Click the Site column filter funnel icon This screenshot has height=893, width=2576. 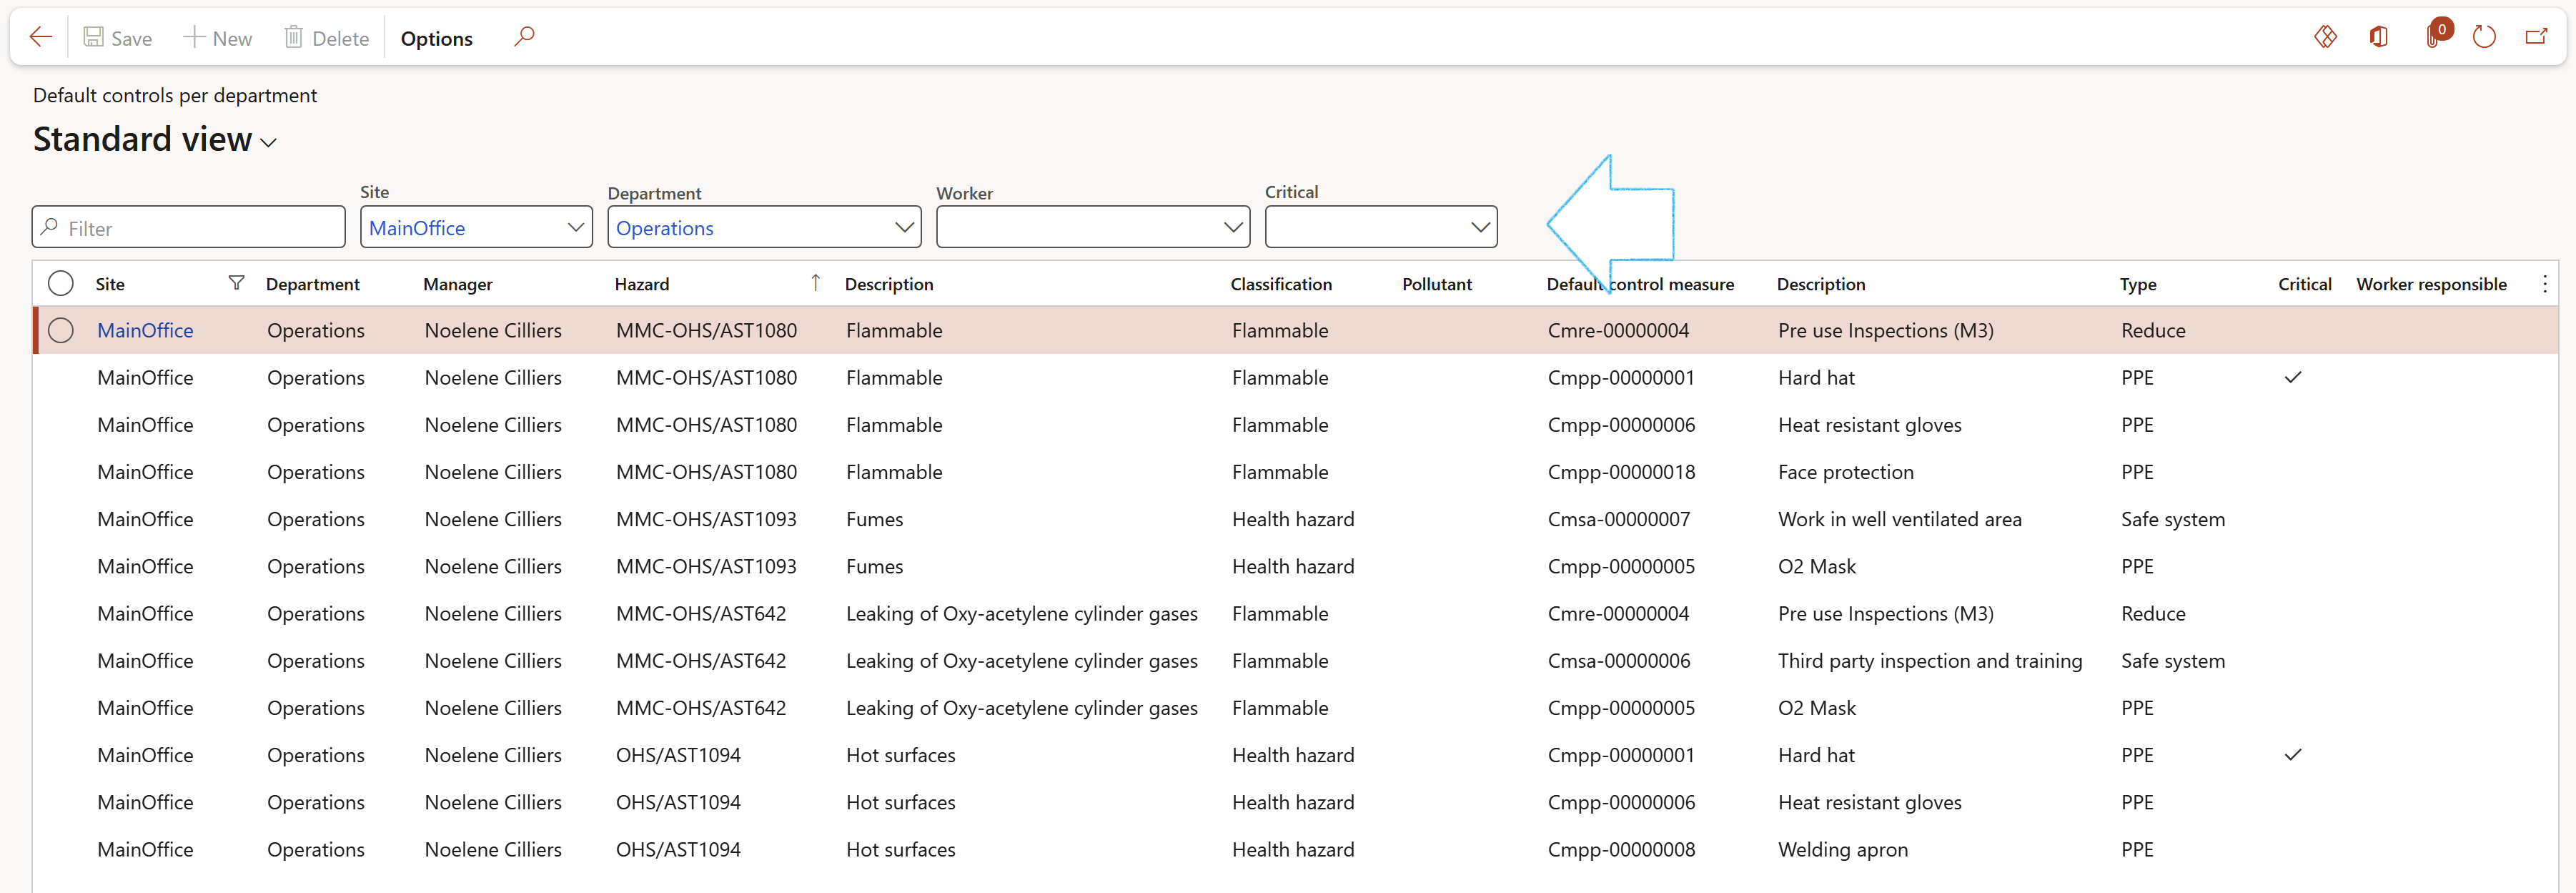click(236, 283)
